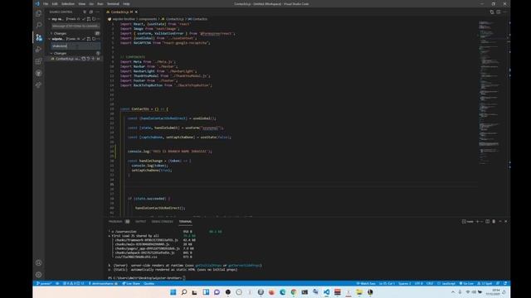The width and height of the screenshot is (531, 298).
Task: Collapse the wipster repository section
Action: [50, 39]
